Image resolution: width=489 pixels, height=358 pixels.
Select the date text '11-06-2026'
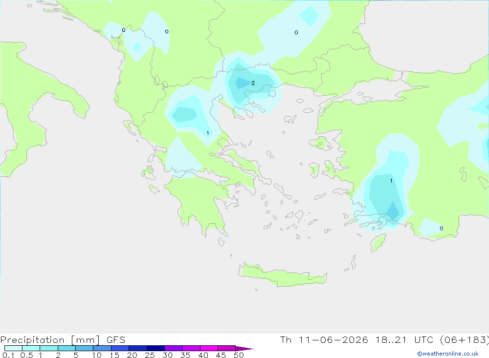(x=333, y=340)
